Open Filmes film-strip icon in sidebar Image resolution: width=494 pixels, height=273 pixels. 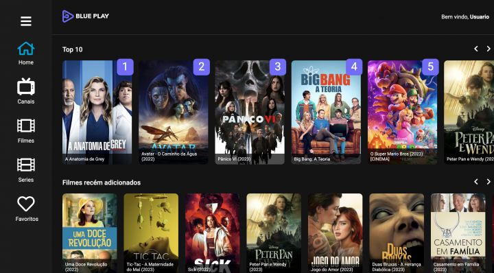coord(26,126)
